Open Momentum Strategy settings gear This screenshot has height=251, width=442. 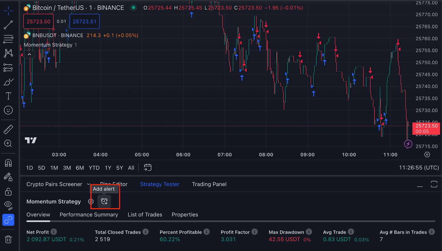point(91,202)
